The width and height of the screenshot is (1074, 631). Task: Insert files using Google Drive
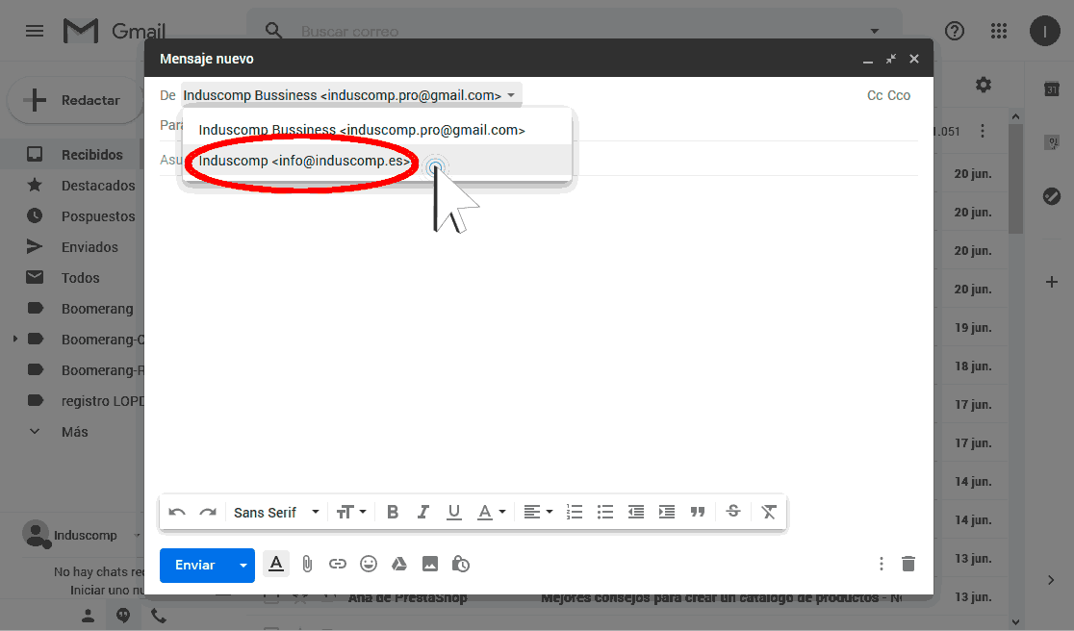point(398,564)
